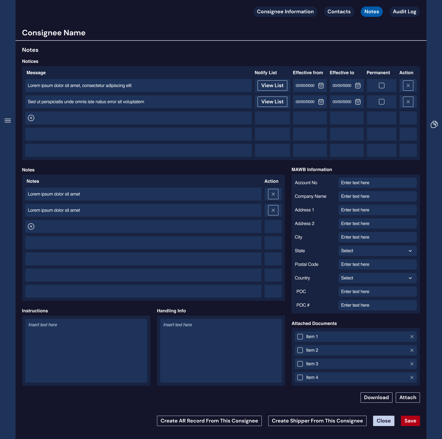This screenshot has height=439, width=442.
Task: Focus the POC # input field
Action: (378, 305)
